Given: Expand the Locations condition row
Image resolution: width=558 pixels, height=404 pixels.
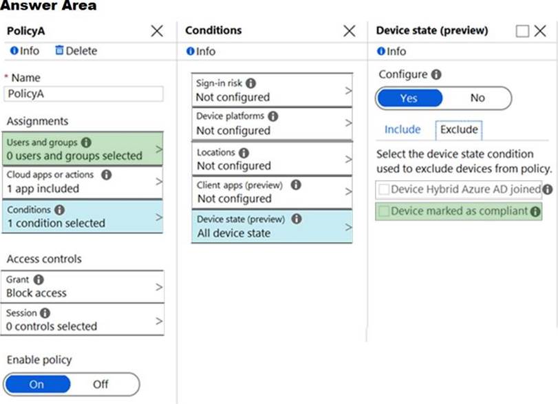Looking at the screenshot, I should click(x=272, y=159).
